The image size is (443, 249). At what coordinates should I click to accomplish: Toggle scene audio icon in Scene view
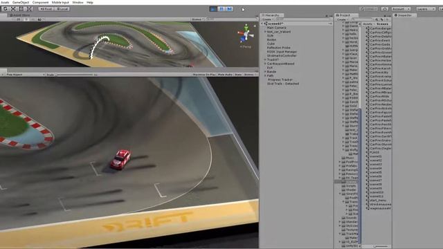coord(33,19)
